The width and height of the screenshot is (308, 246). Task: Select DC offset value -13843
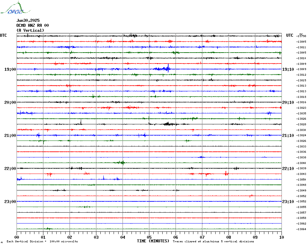301,174
